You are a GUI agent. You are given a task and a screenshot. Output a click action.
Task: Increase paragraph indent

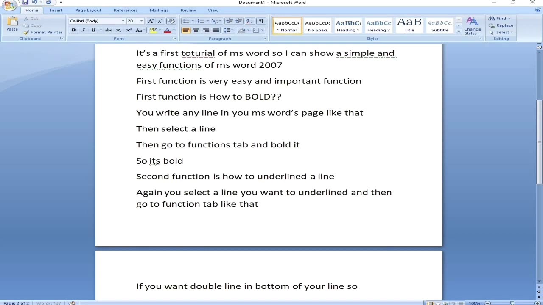point(239,21)
